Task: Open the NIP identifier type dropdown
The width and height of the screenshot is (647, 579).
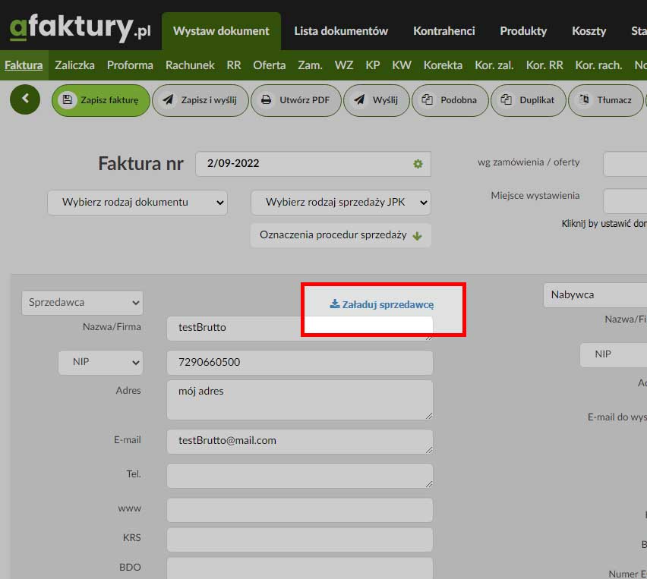Action: pyautogui.click(x=100, y=362)
